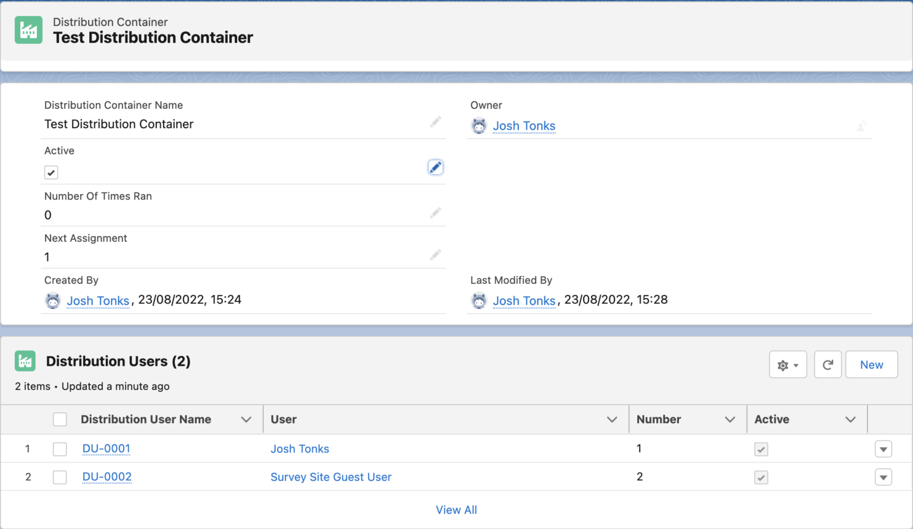The image size is (913, 529).
Task: Click the Distribution Container factory icon in header
Action: coord(29,30)
